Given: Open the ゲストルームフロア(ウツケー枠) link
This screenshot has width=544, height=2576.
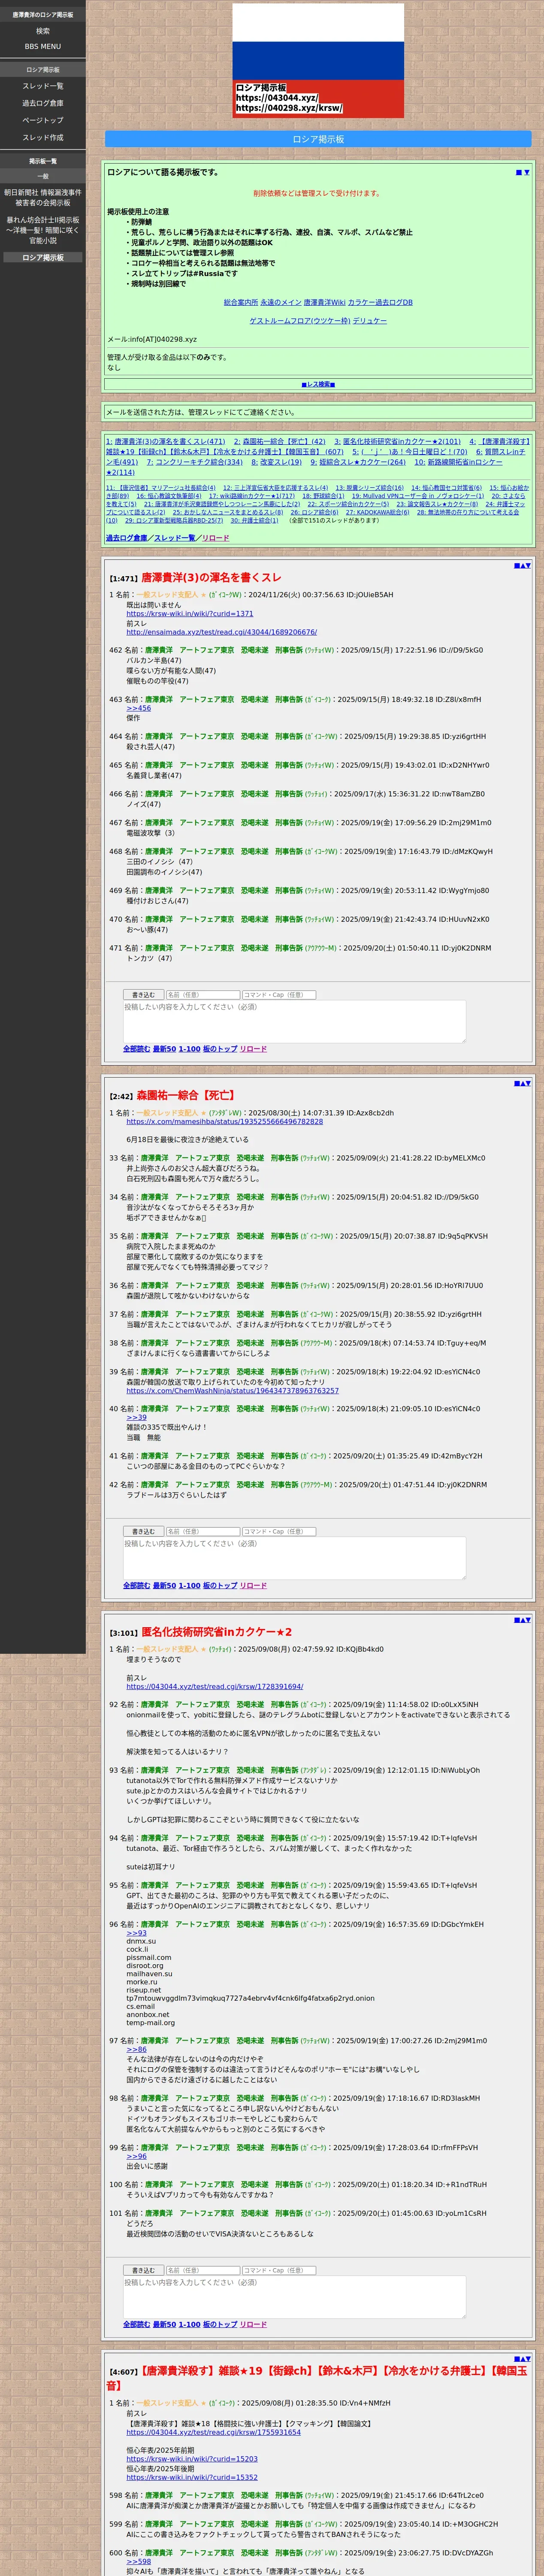Looking at the screenshot, I should pyautogui.click(x=300, y=321).
